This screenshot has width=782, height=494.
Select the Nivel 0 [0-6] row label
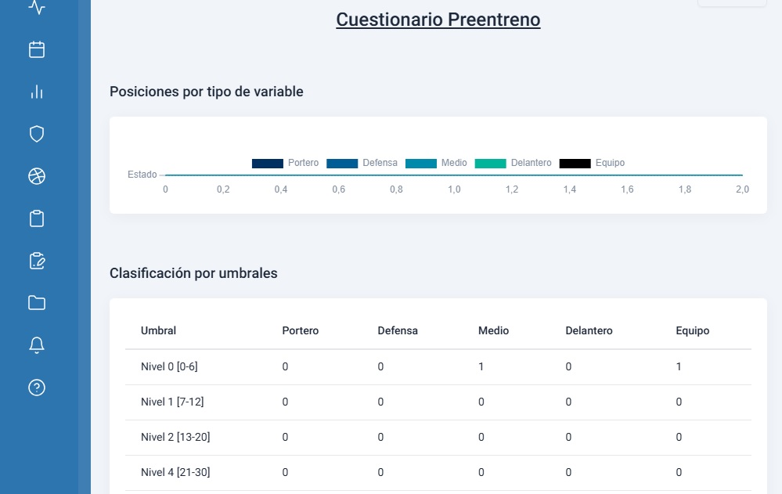click(169, 366)
